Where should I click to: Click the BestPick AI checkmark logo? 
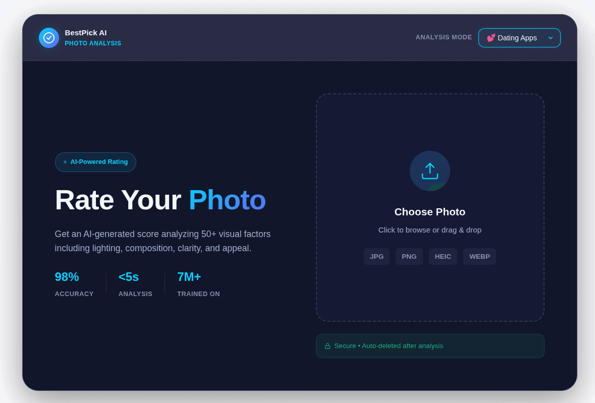coord(49,38)
